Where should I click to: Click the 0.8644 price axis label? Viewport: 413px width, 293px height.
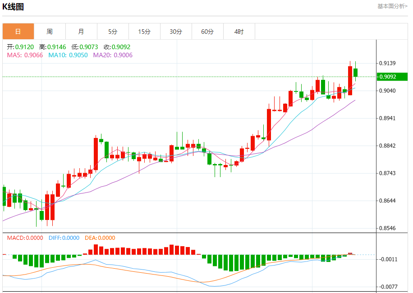click(x=387, y=201)
